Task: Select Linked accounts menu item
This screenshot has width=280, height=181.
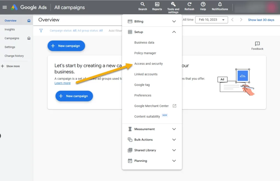Action: 146,74
